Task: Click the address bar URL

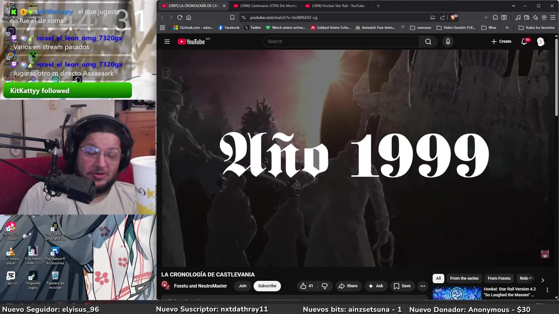Action: point(283,17)
